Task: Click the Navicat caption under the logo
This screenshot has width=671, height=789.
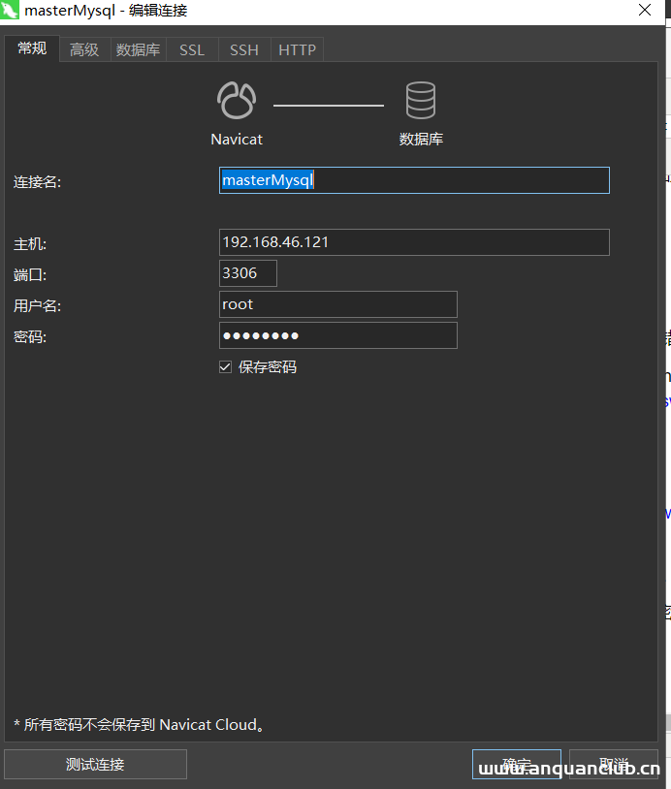Action: click(x=237, y=139)
